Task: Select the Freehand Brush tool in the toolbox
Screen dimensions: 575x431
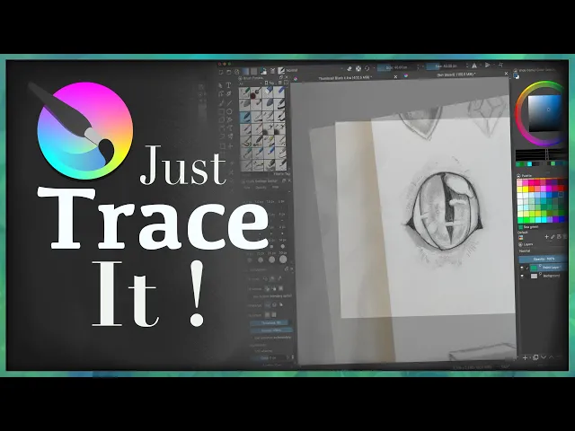Action: [x=222, y=103]
